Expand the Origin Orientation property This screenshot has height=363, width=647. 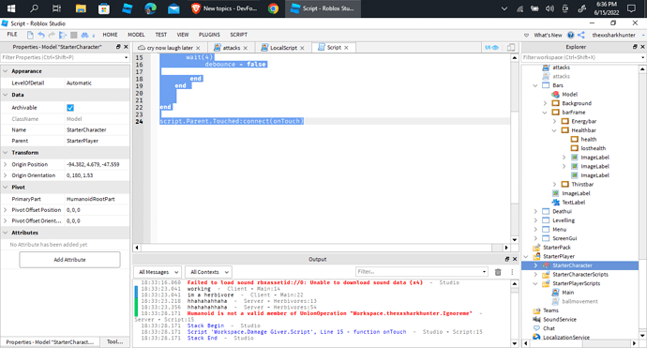(x=6, y=175)
